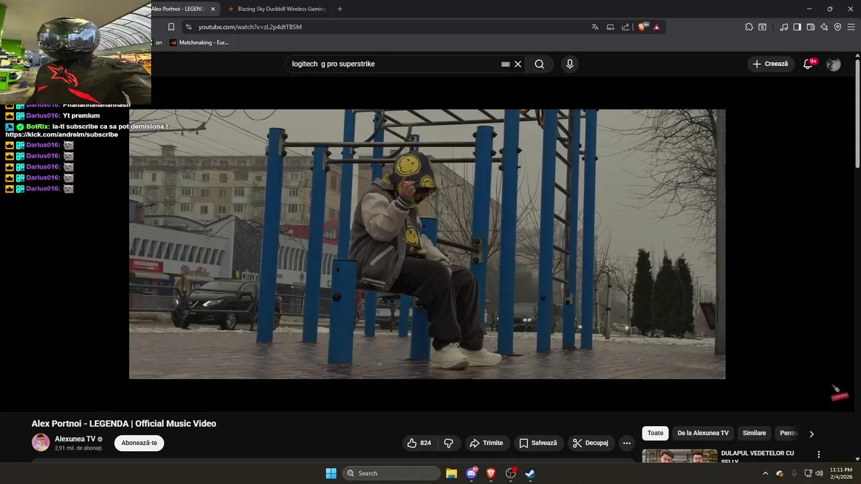Click the tab search icon in toolbar
Viewport: 861px width, 484px height.
pos(762,27)
